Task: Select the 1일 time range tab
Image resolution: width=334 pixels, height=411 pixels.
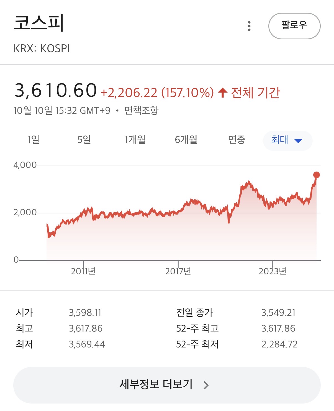Action: coord(33,140)
